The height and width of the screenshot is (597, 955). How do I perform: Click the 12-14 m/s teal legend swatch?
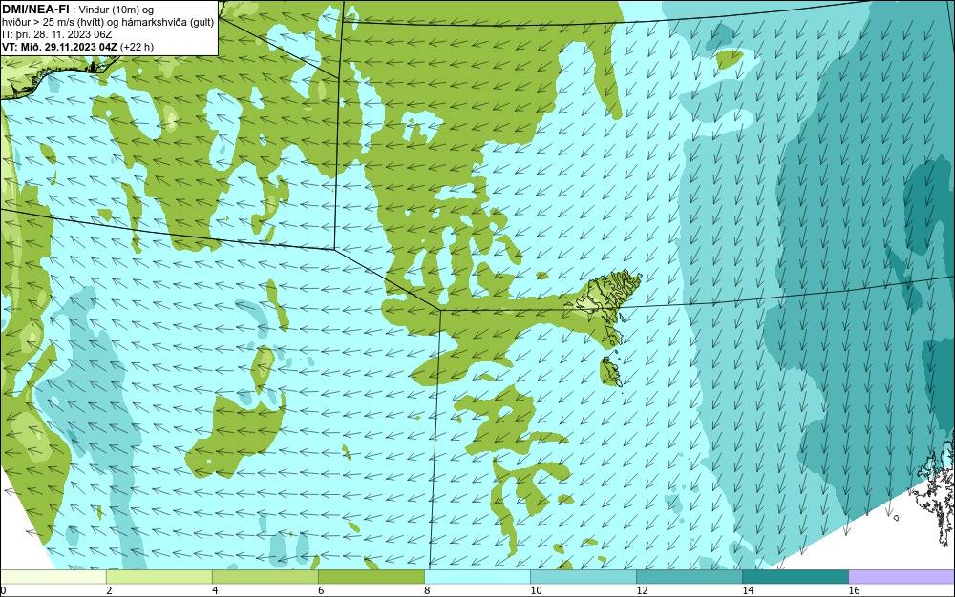689,576
